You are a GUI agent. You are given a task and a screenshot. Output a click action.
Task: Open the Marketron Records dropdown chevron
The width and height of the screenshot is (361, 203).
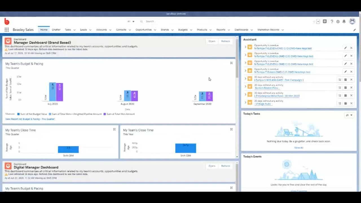pyautogui.click(x=283, y=30)
